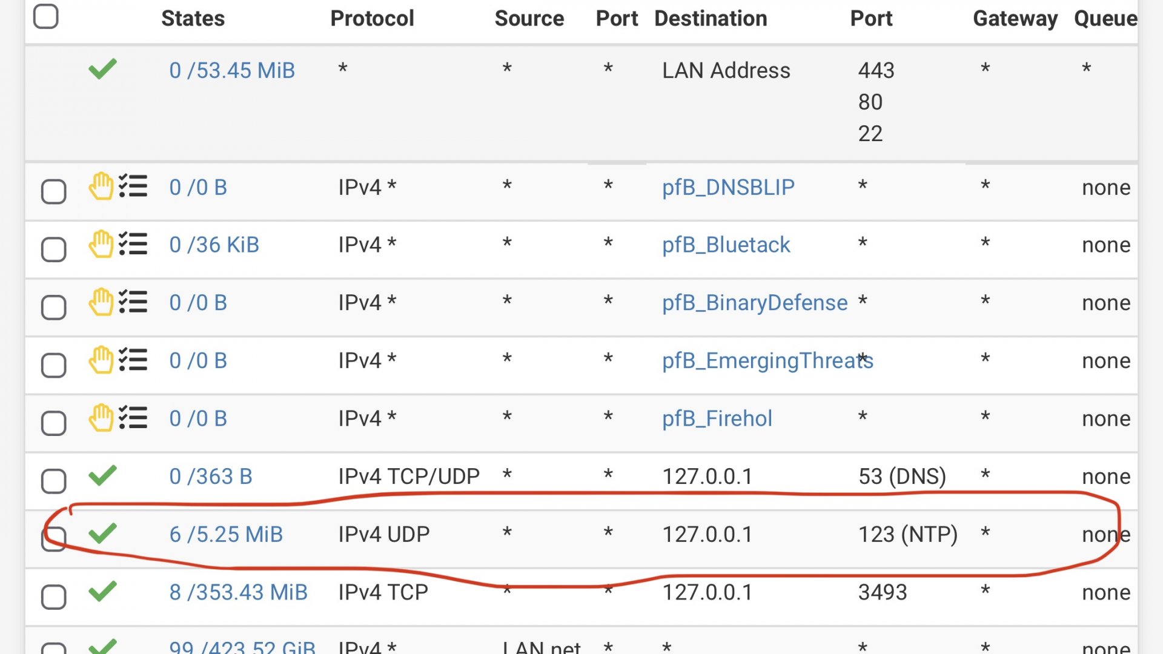This screenshot has width=1163, height=654.
Task: Check the box for pfB_DNSBLIP rule
Action: click(53, 192)
